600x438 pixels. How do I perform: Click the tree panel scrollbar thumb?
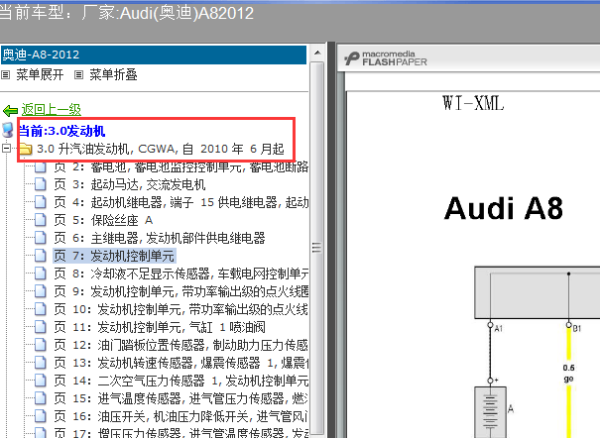click(x=316, y=248)
